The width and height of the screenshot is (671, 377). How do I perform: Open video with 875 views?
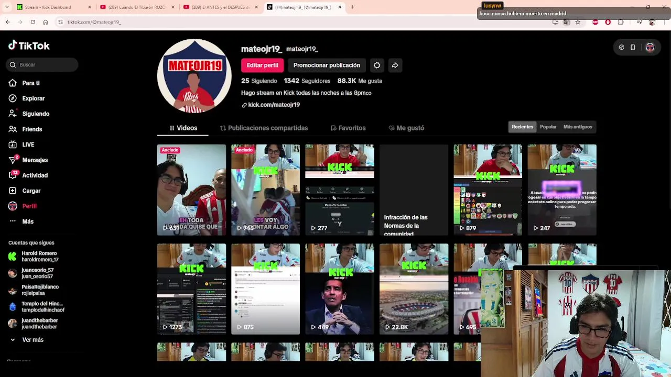pos(265,289)
